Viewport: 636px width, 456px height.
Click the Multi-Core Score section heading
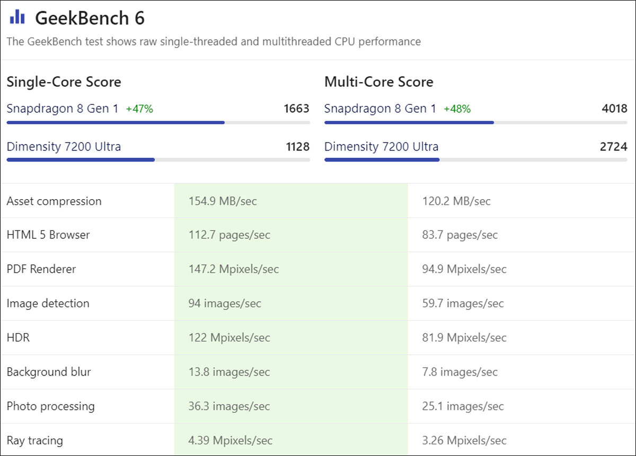point(378,82)
